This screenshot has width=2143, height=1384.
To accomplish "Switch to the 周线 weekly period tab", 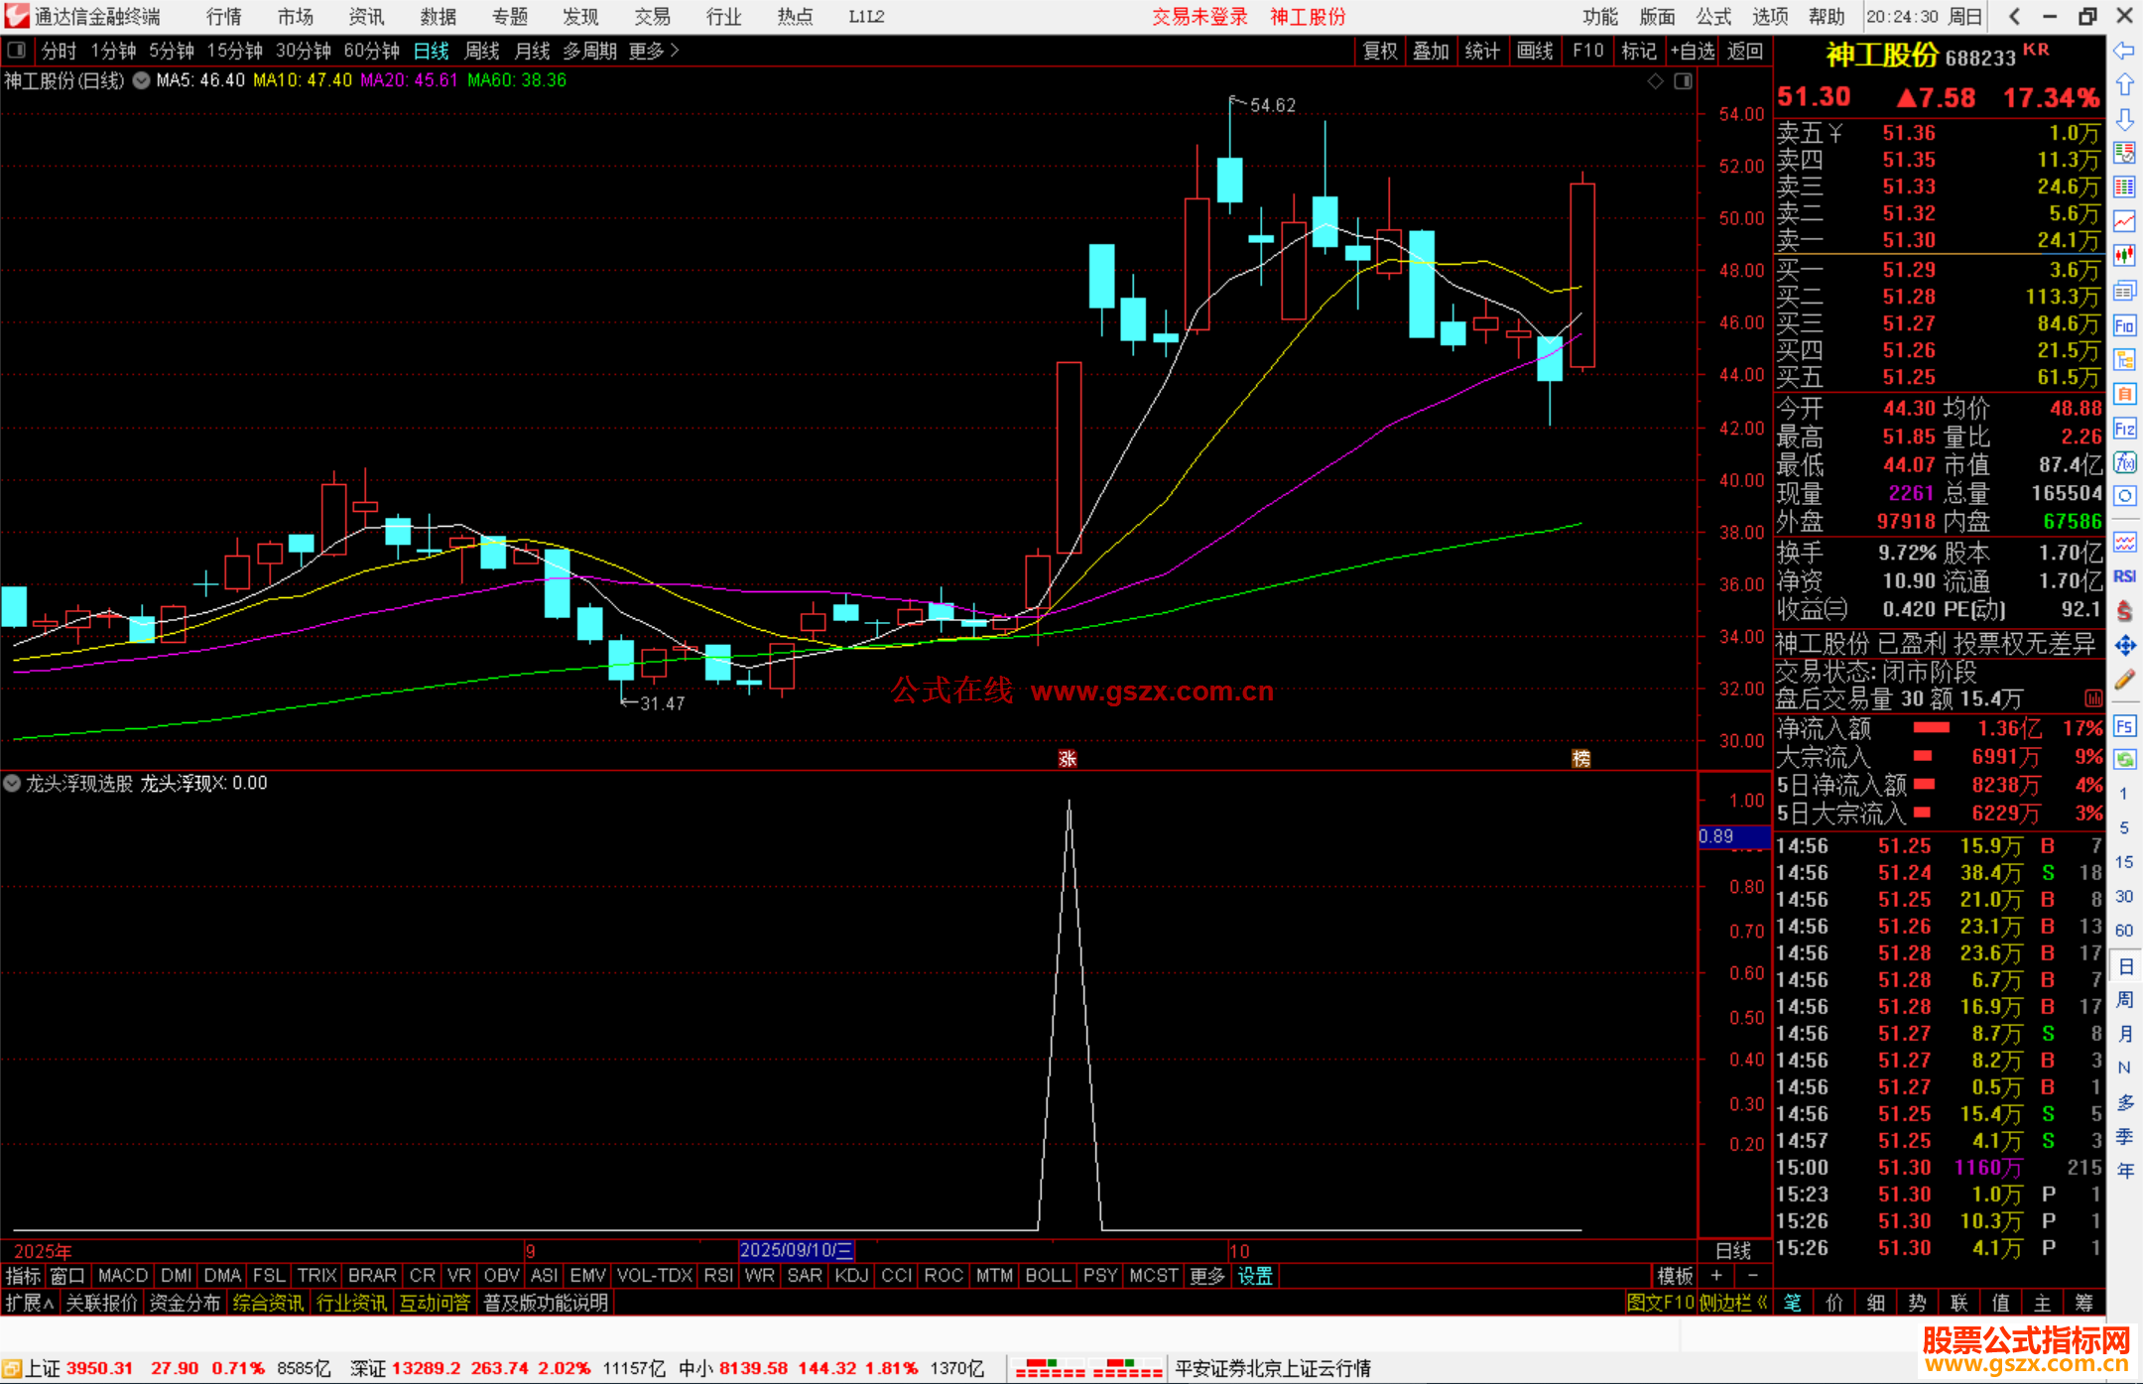I will 482,51.
